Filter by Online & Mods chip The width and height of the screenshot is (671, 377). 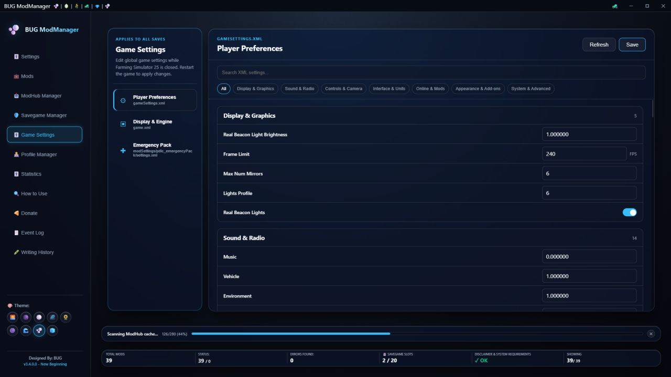point(430,88)
